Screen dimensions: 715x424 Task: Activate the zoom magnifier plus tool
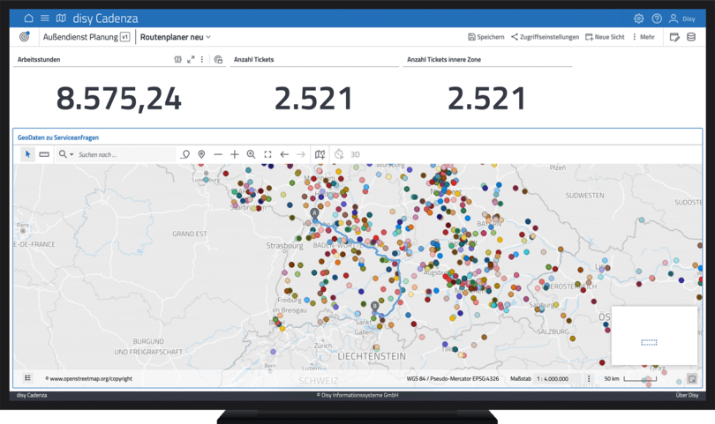click(251, 154)
